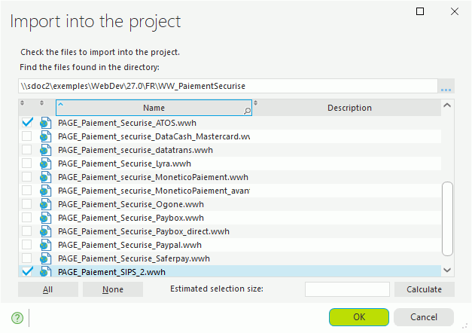The width and height of the screenshot is (472, 333).
Task: Click the SIPS_2 page file icon
Action: (x=45, y=272)
